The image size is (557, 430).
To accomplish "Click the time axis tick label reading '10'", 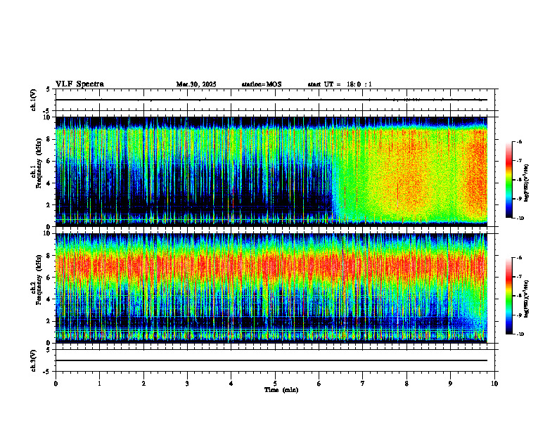I will tap(494, 384).
